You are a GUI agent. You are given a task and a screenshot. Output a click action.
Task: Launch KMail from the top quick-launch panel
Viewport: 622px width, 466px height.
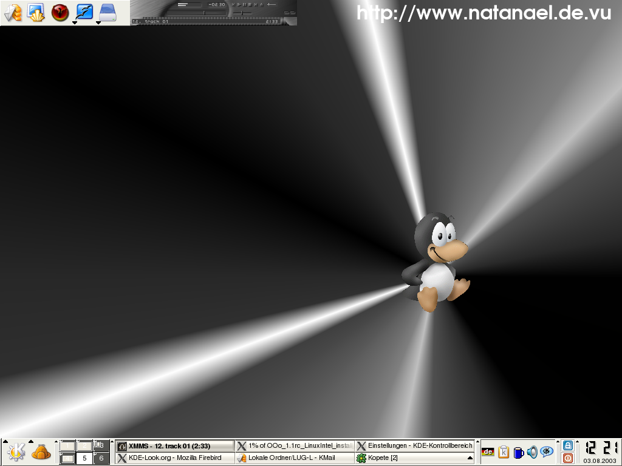click(13, 12)
